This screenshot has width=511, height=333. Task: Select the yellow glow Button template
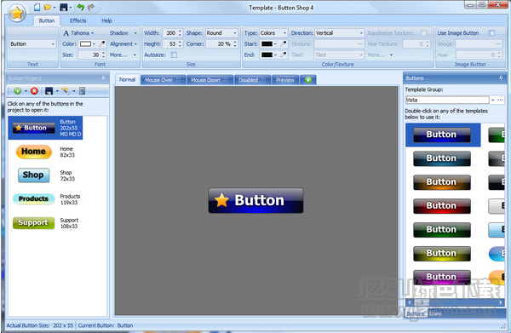pyautogui.click(x=441, y=254)
